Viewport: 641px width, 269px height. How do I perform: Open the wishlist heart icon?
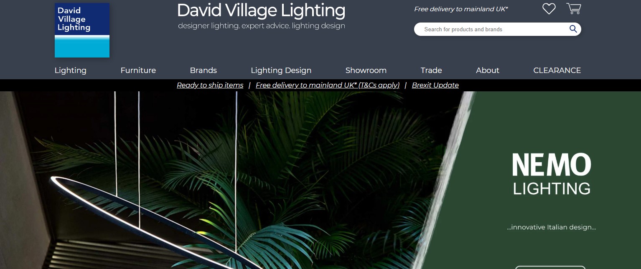click(x=549, y=9)
